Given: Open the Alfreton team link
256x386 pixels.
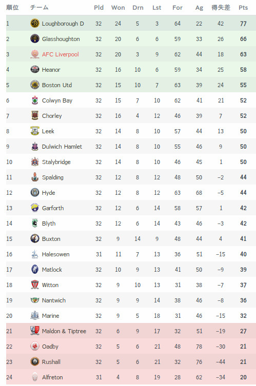Looking at the screenshot, I should coord(52,377).
